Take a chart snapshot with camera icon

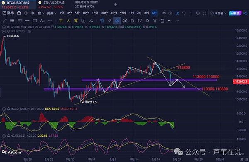coord(170,13)
